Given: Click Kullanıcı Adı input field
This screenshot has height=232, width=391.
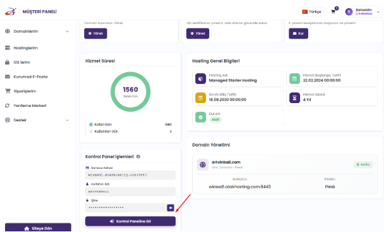Looking at the screenshot, I should point(130,192).
